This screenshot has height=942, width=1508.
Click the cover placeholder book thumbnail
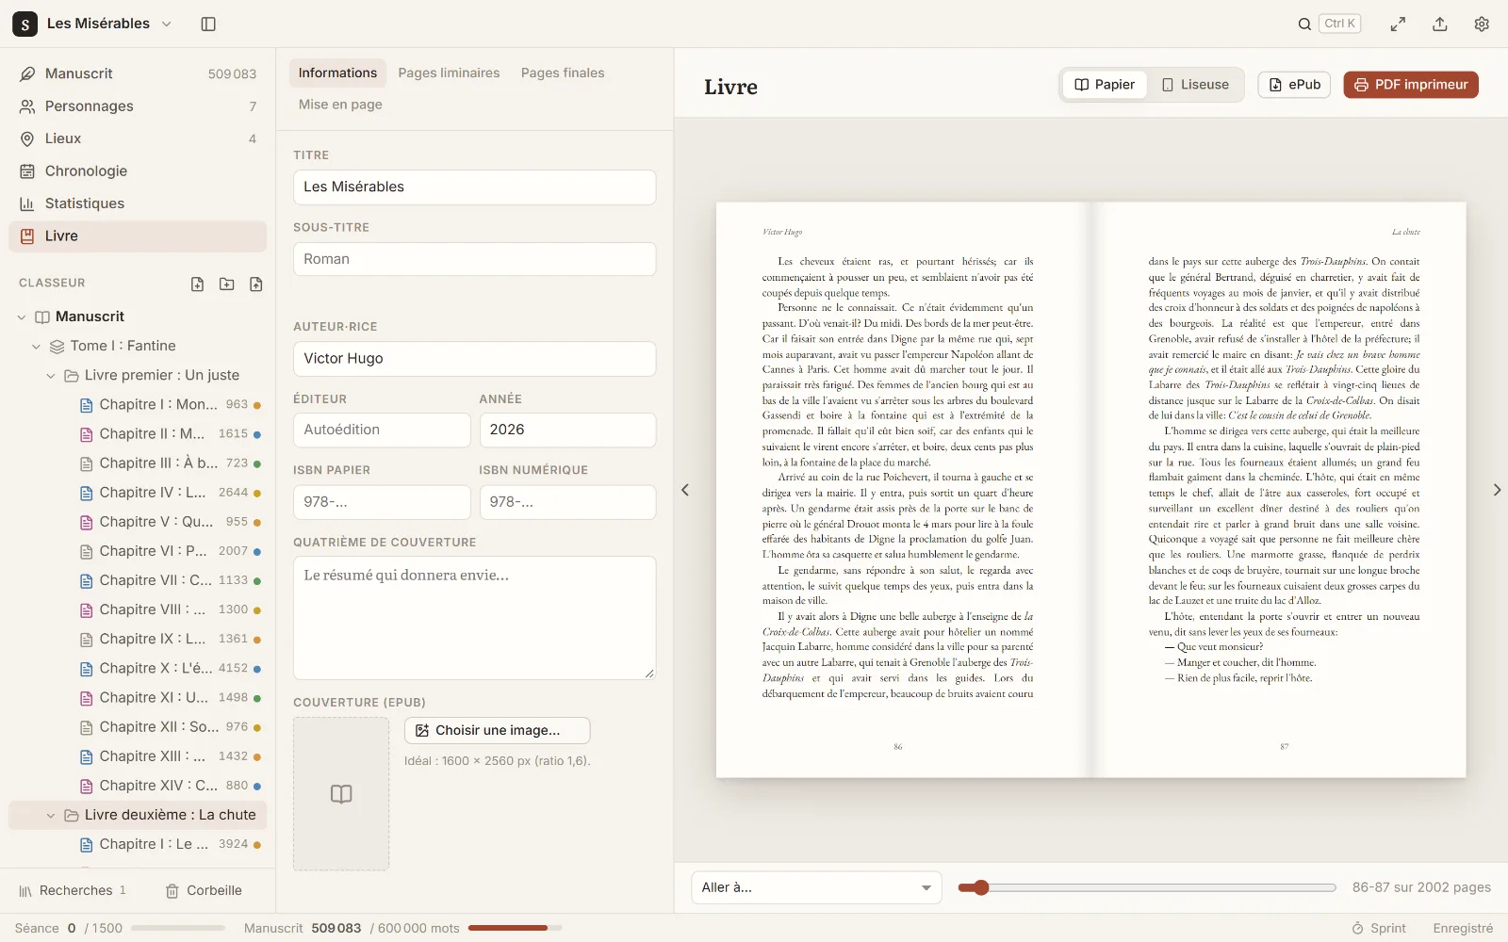click(x=341, y=794)
